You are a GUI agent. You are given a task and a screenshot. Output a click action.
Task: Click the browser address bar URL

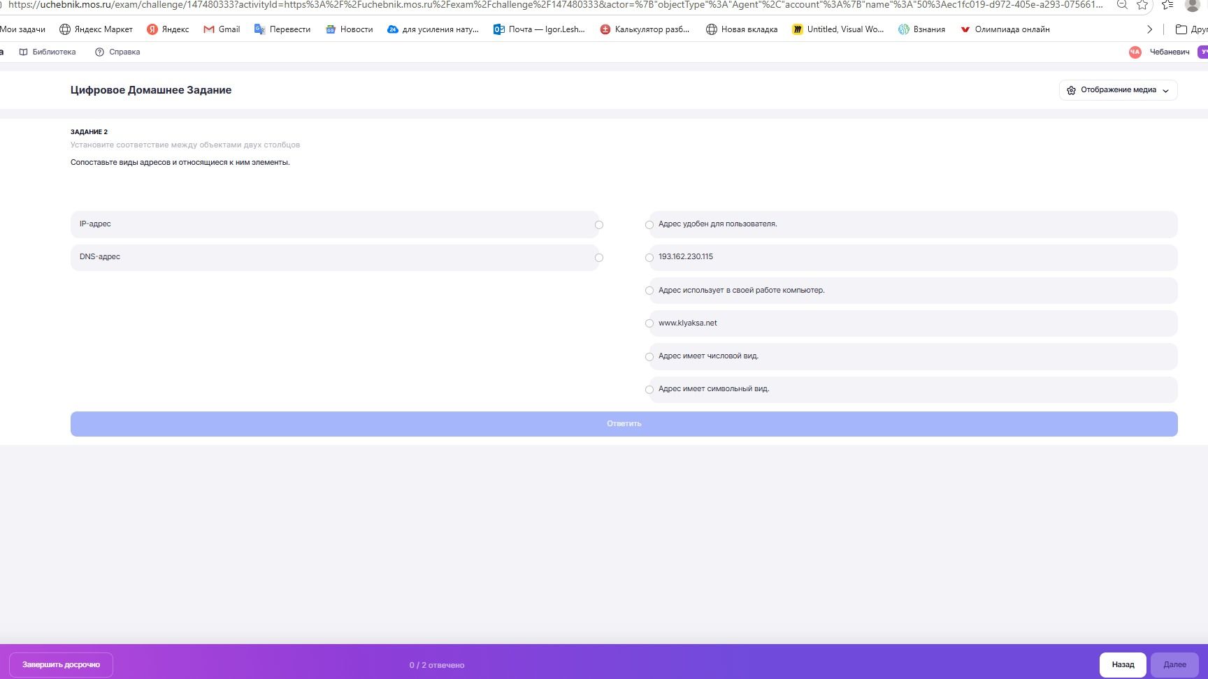(556, 5)
